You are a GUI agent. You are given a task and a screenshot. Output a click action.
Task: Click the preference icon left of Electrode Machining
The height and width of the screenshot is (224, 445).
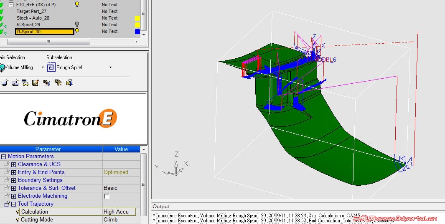7,196
